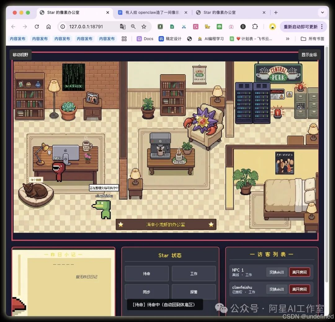
Task: Click the green file download extension icon
Action: click(x=172, y=27)
